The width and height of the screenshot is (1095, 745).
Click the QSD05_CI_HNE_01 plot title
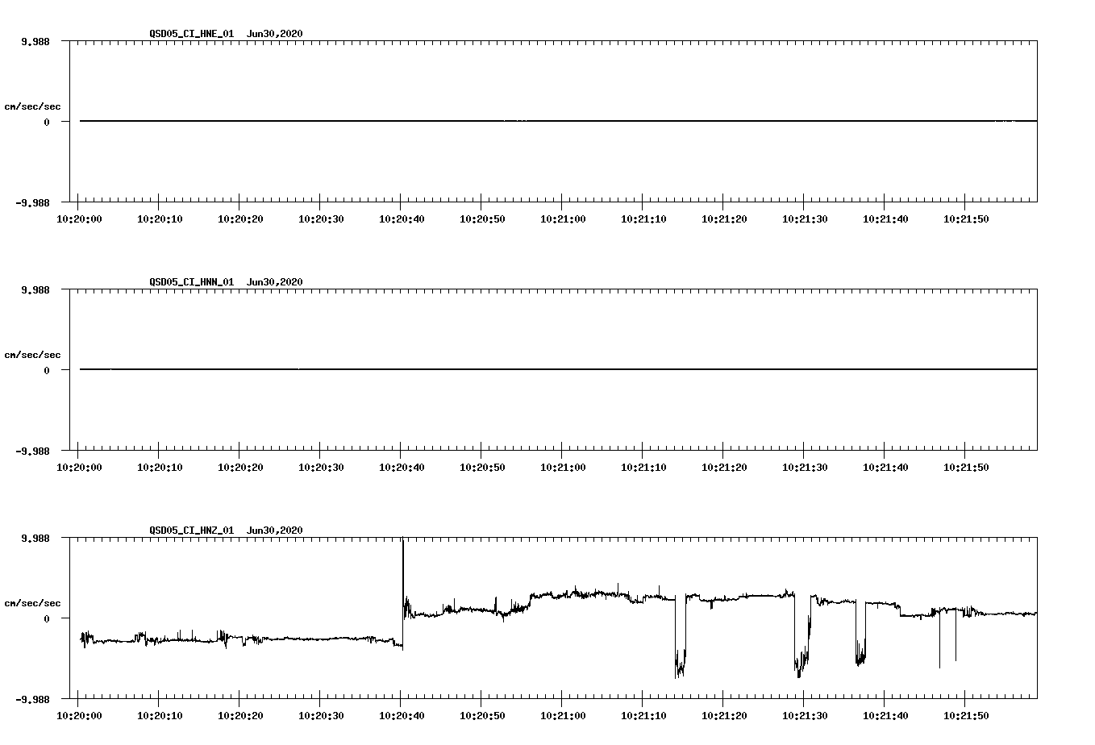226,34
